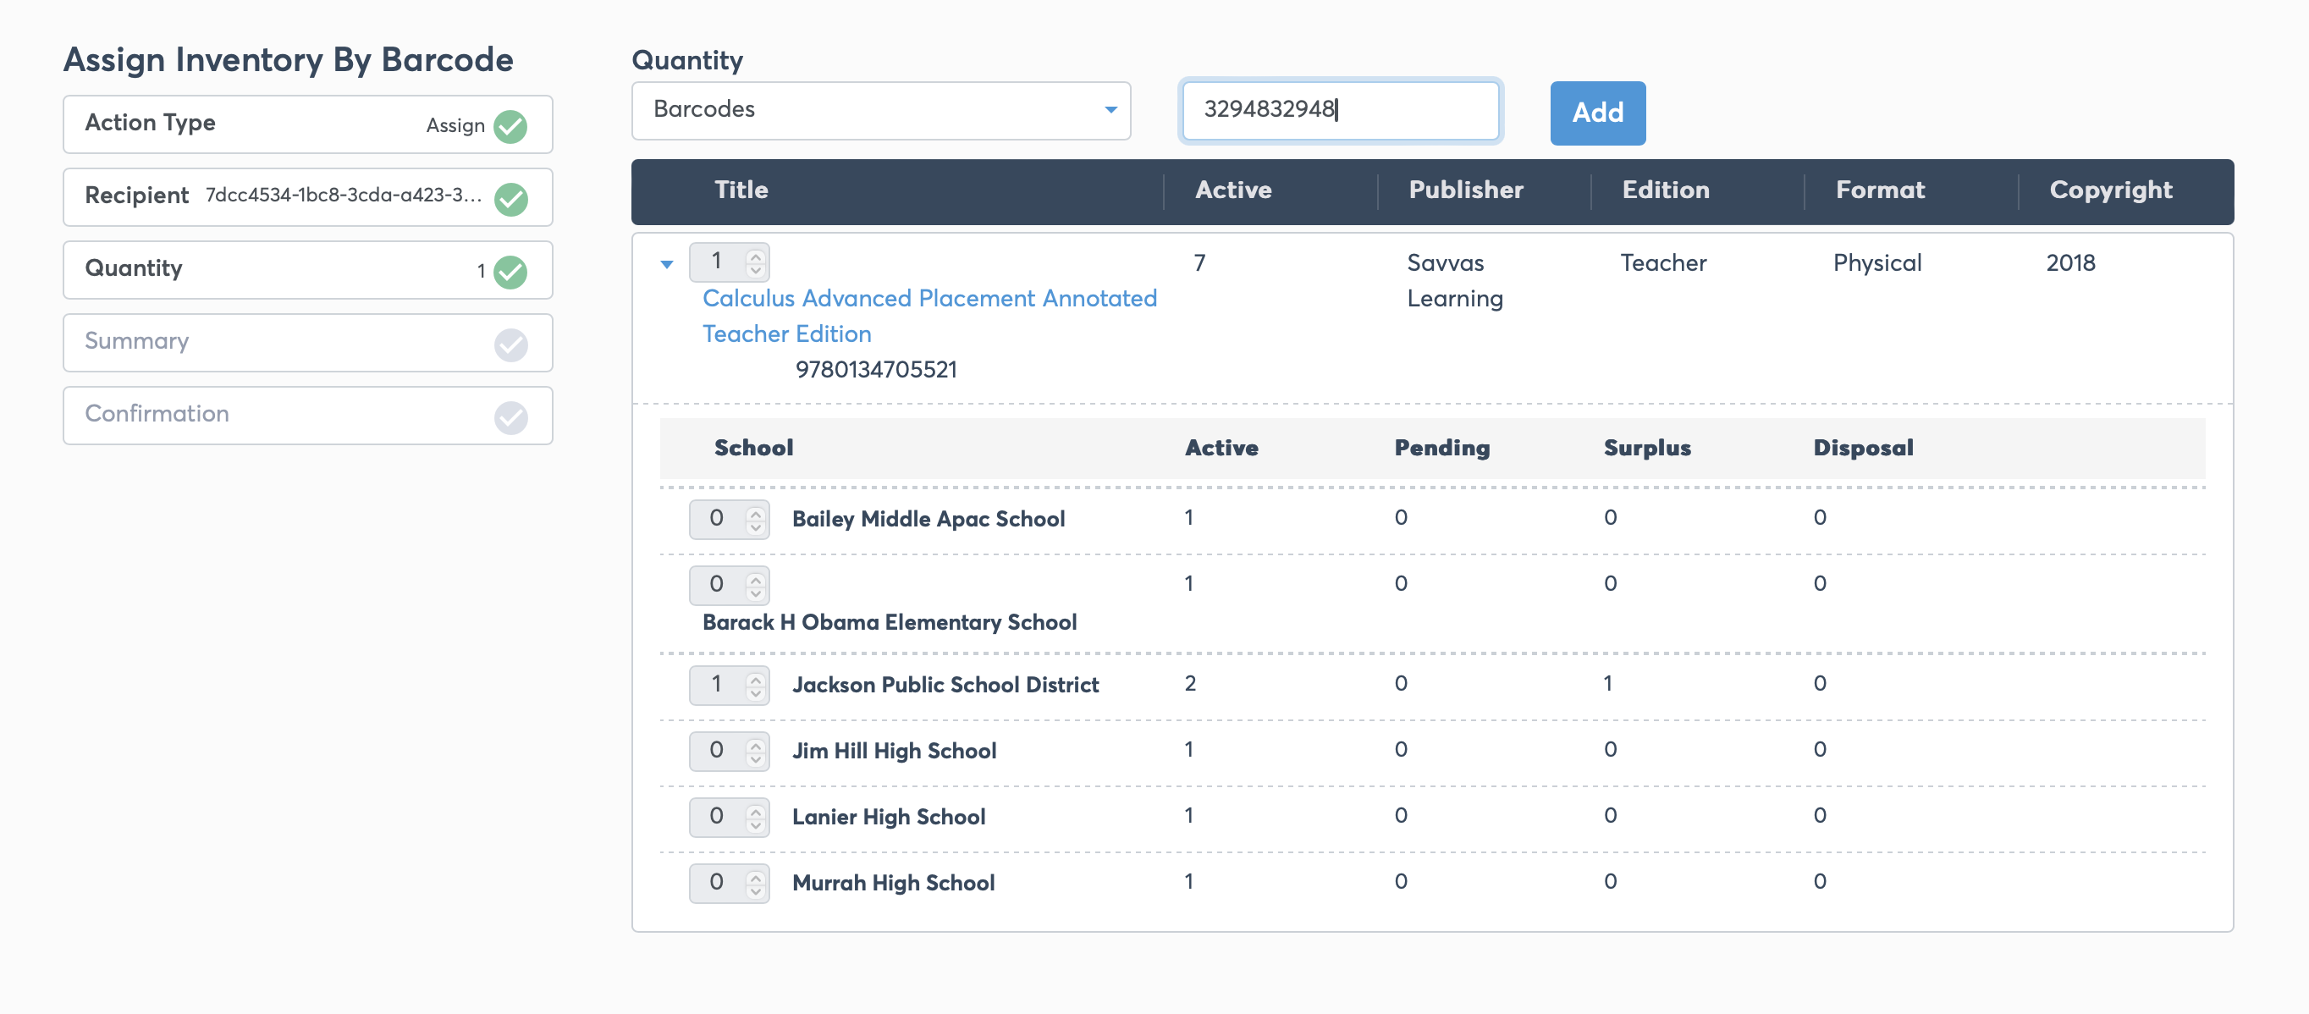Click the green checkmark beside Recipient step

pyautogui.click(x=511, y=198)
